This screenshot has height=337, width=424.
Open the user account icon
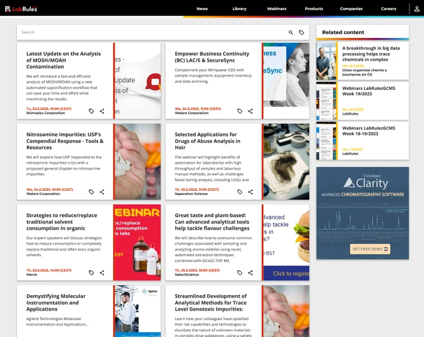tap(417, 9)
